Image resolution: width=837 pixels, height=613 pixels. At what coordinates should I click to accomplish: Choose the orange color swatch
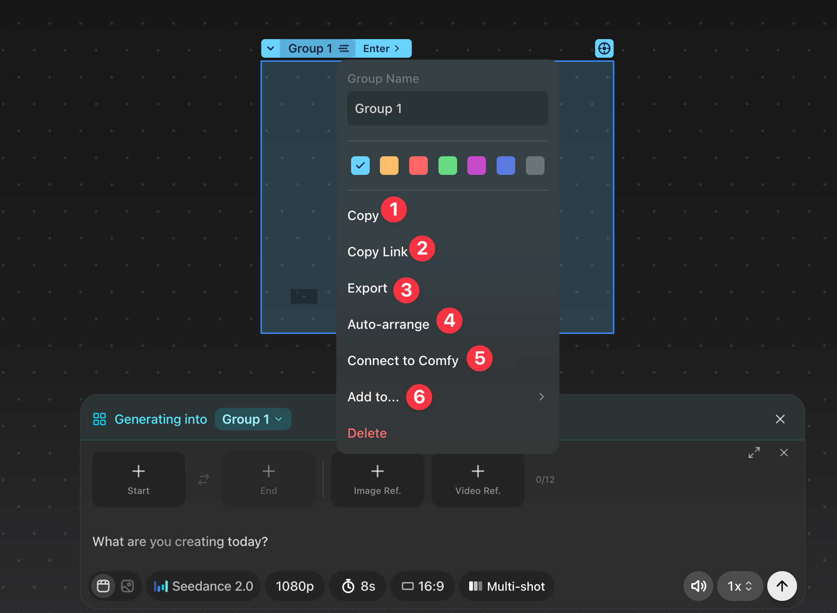(389, 166)
